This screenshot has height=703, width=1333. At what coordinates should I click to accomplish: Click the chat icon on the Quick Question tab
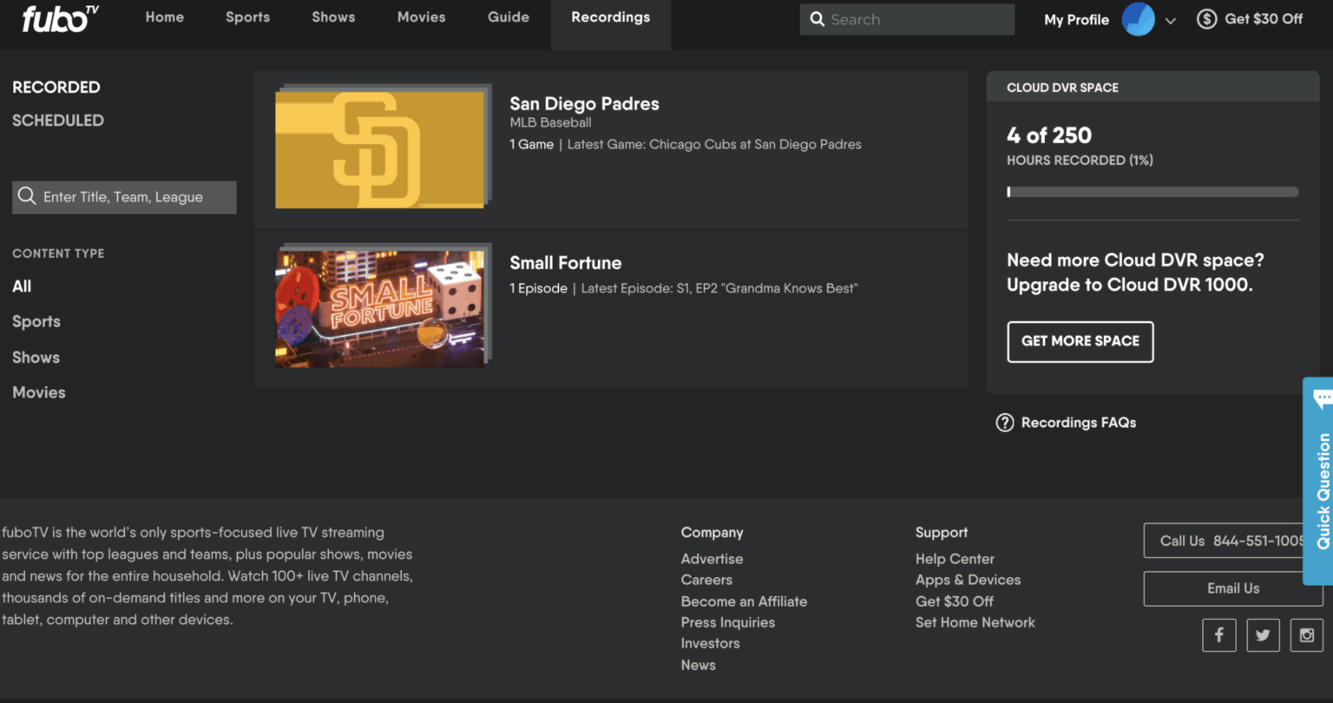(1323, 398)
